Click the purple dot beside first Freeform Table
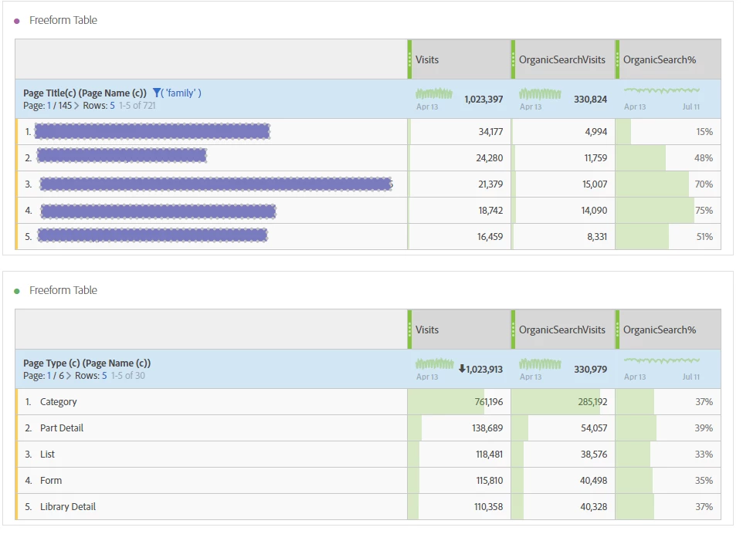 [17, 22]
